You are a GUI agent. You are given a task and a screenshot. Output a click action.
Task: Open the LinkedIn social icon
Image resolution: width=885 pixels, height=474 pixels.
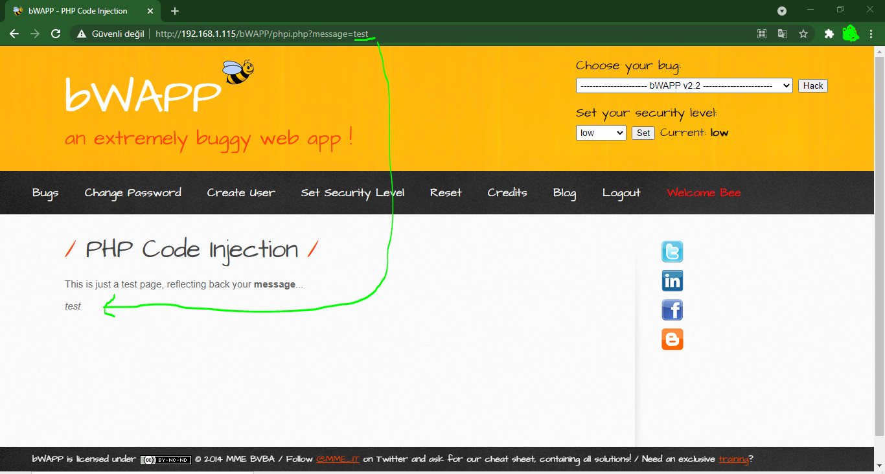point(672,281)
